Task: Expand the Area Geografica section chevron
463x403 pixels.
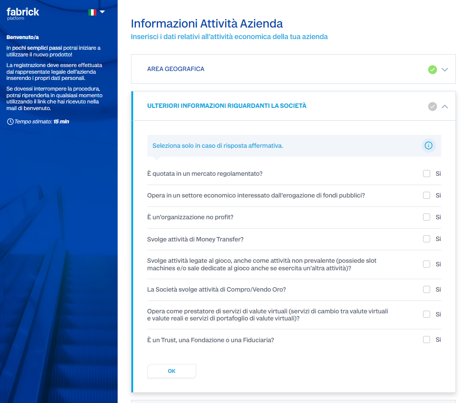Action: pos(445,69)
